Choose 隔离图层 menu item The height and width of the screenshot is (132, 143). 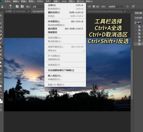[65, 32]
